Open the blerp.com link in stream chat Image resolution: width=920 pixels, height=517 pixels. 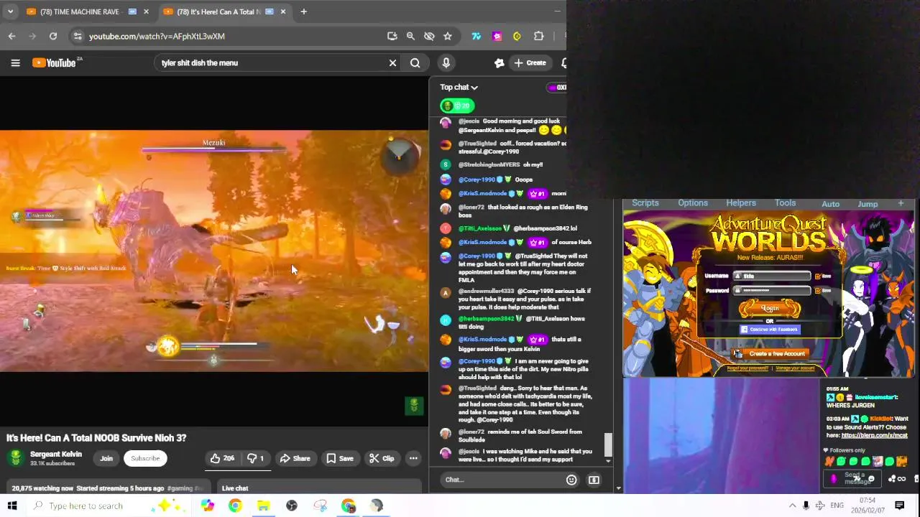[875, 435]
